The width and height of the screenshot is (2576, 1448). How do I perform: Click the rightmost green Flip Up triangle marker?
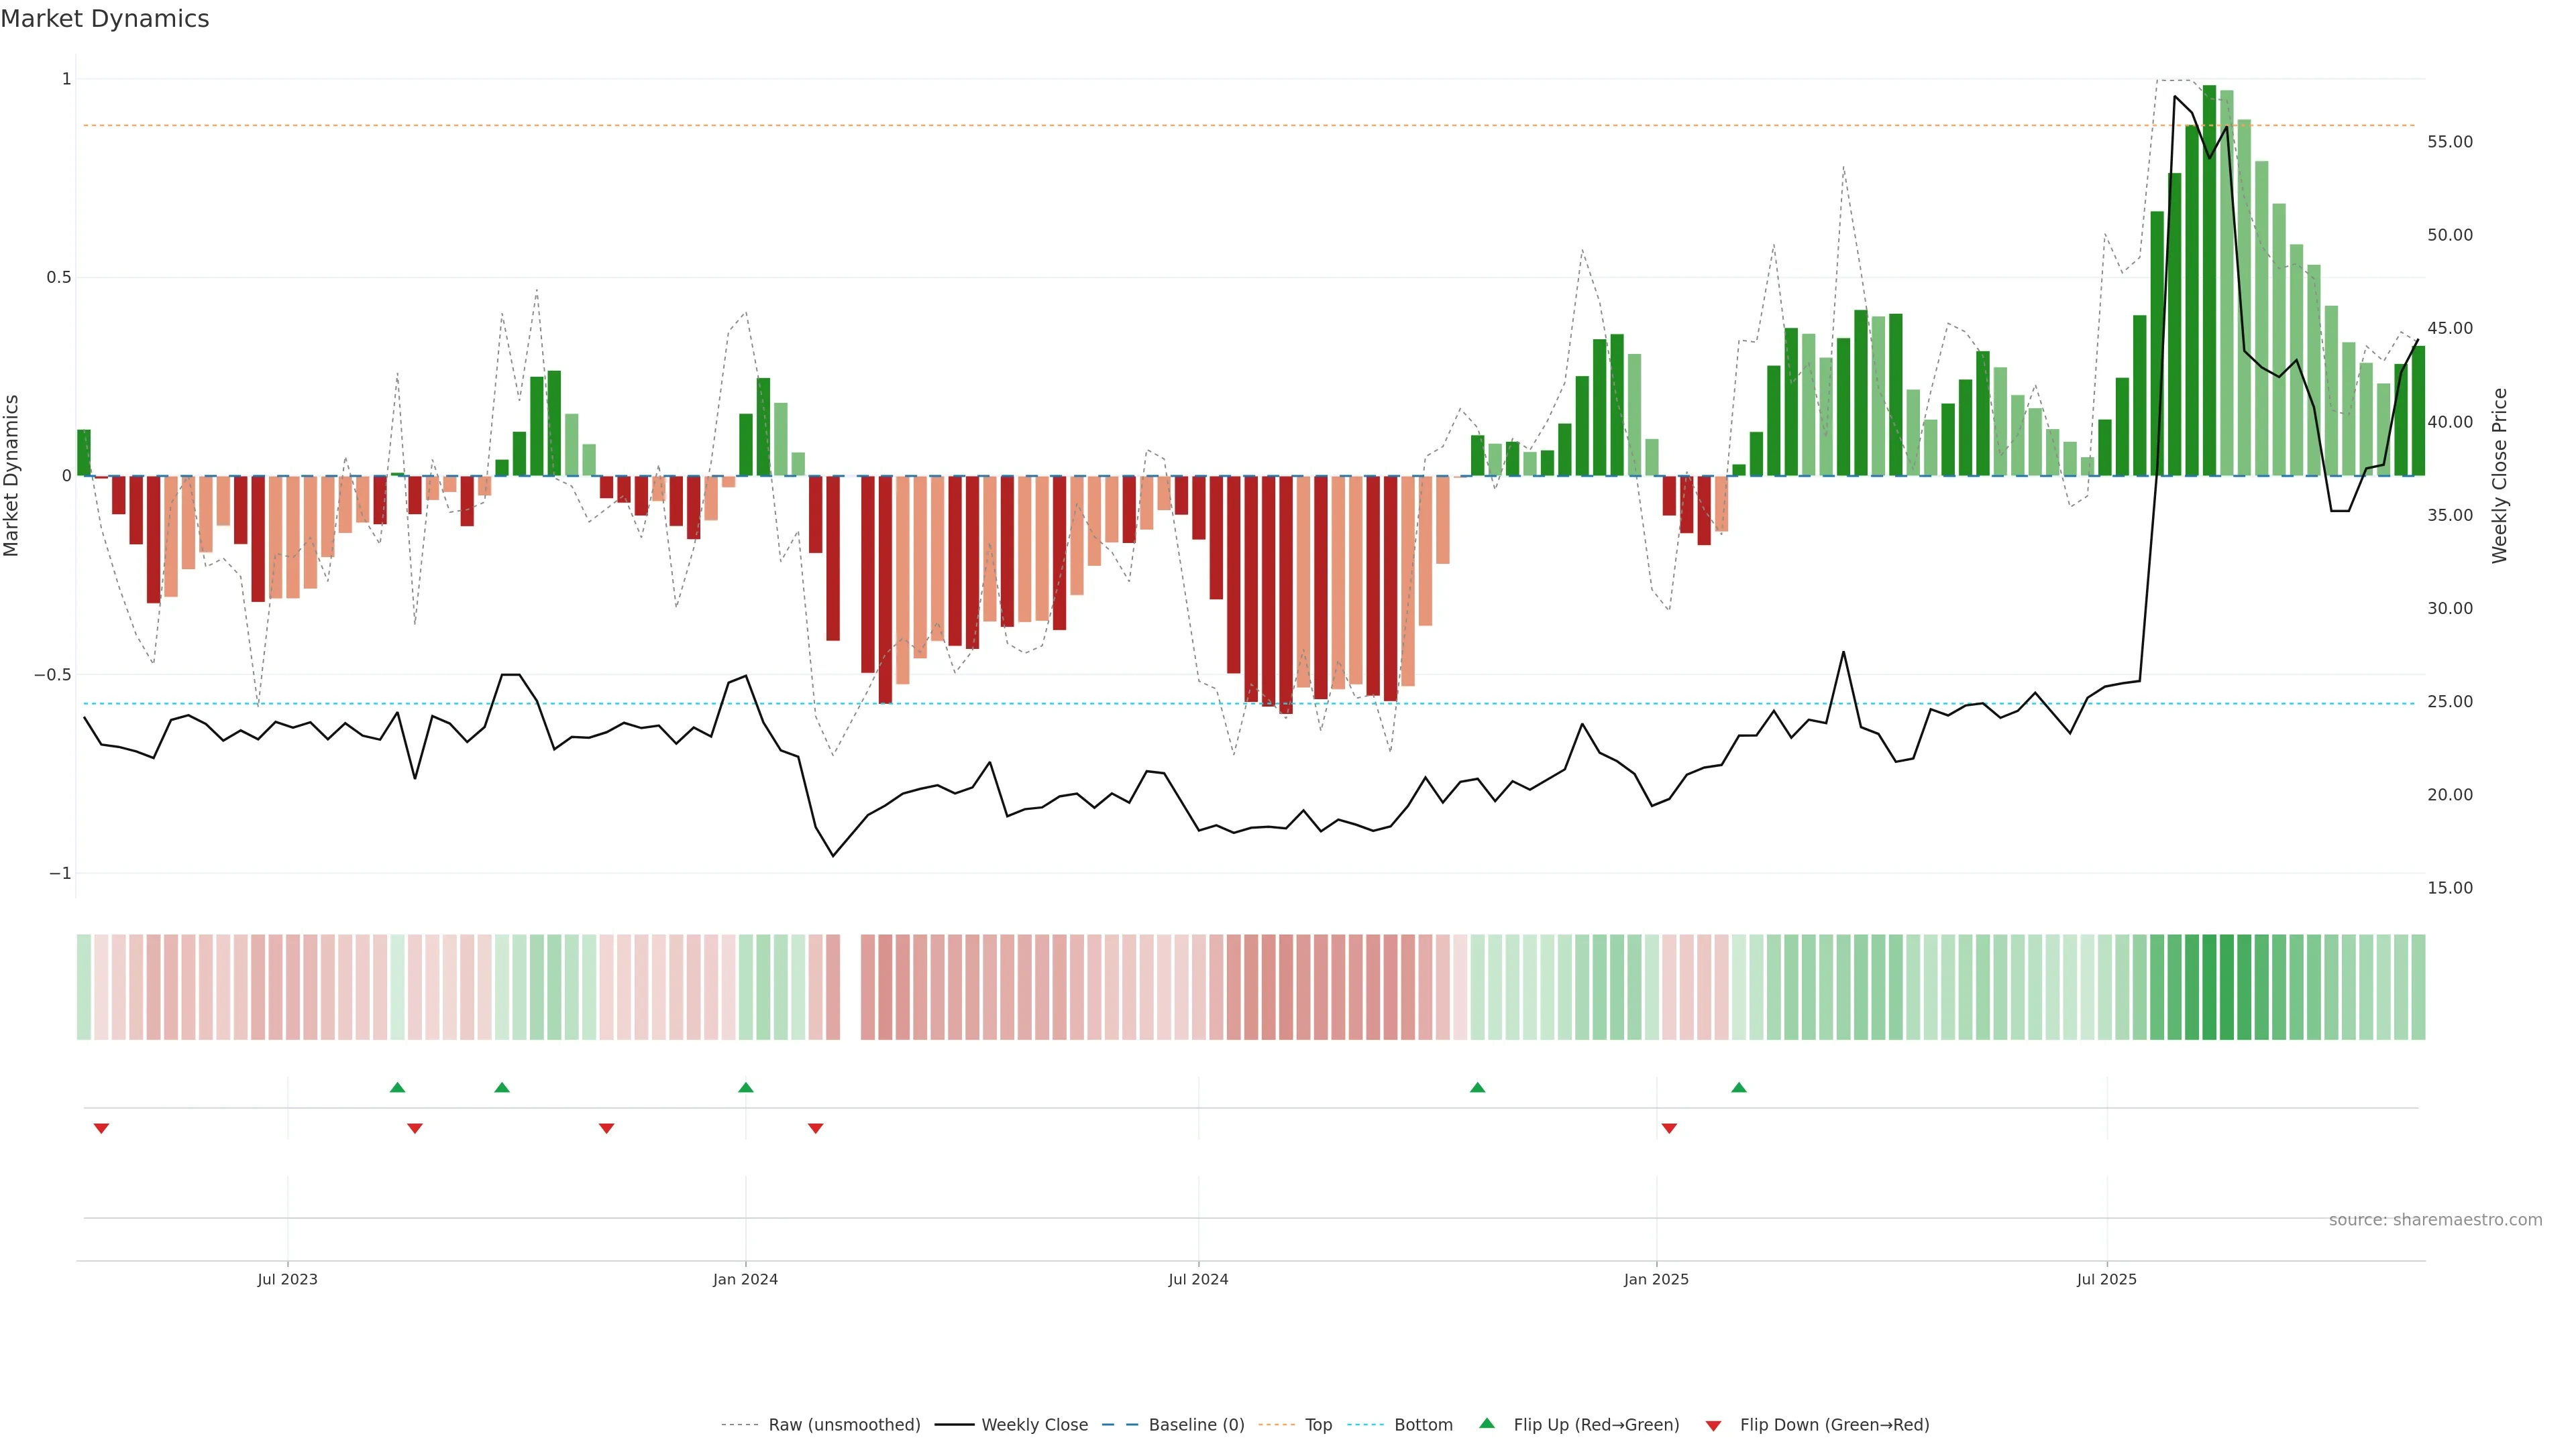[1738, 1087]
